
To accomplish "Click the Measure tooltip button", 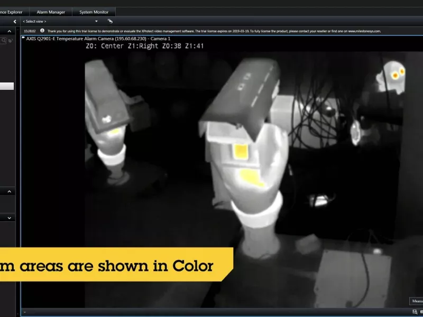I will pos(417,301).
